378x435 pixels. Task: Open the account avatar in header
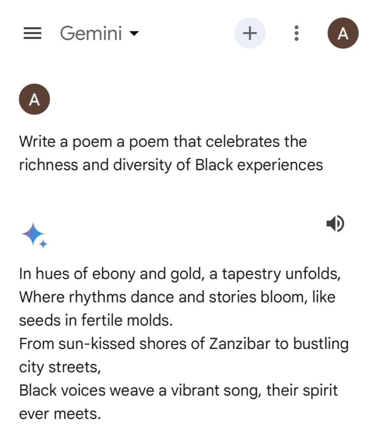point(343,33)
